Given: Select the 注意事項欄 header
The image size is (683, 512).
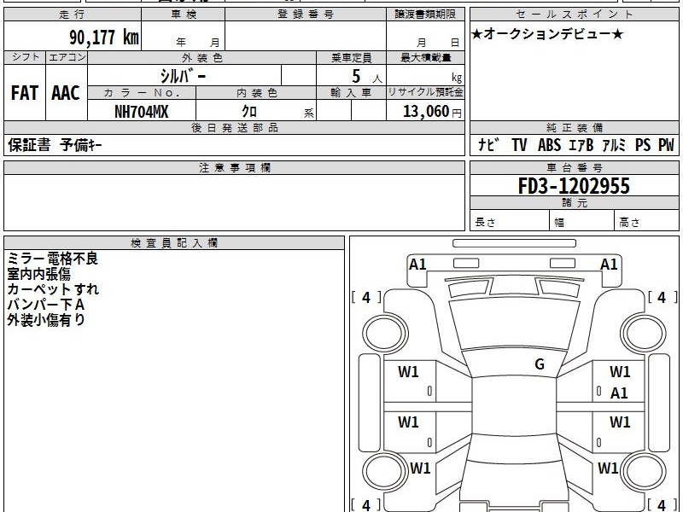Looking at the screenshot, I should tap(234, 167).
